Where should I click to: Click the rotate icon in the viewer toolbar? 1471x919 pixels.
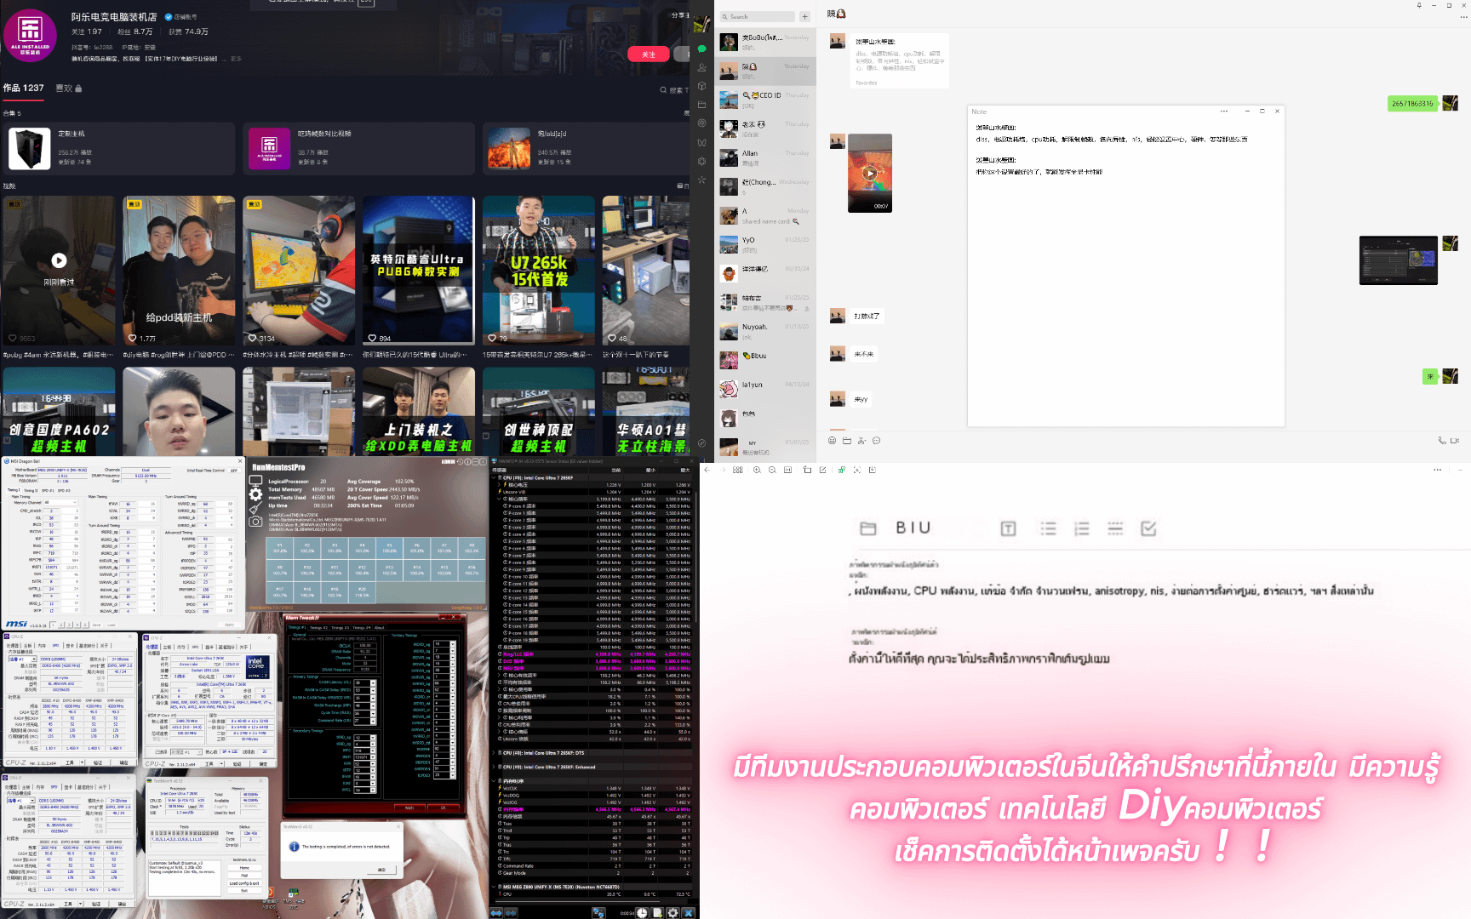click(807, 470)
